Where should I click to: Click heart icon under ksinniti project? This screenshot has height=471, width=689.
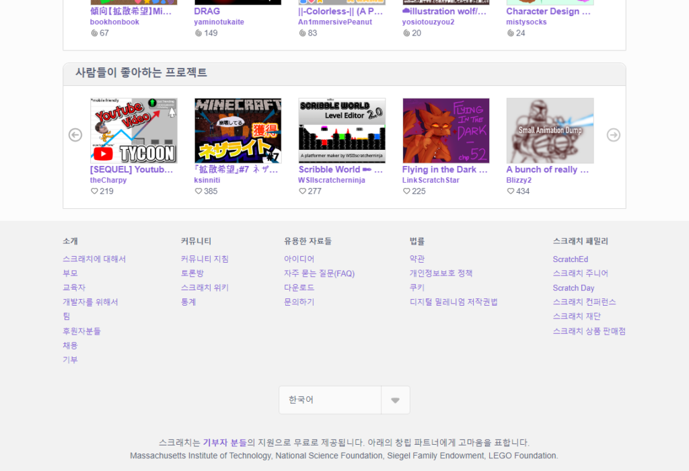198,191
